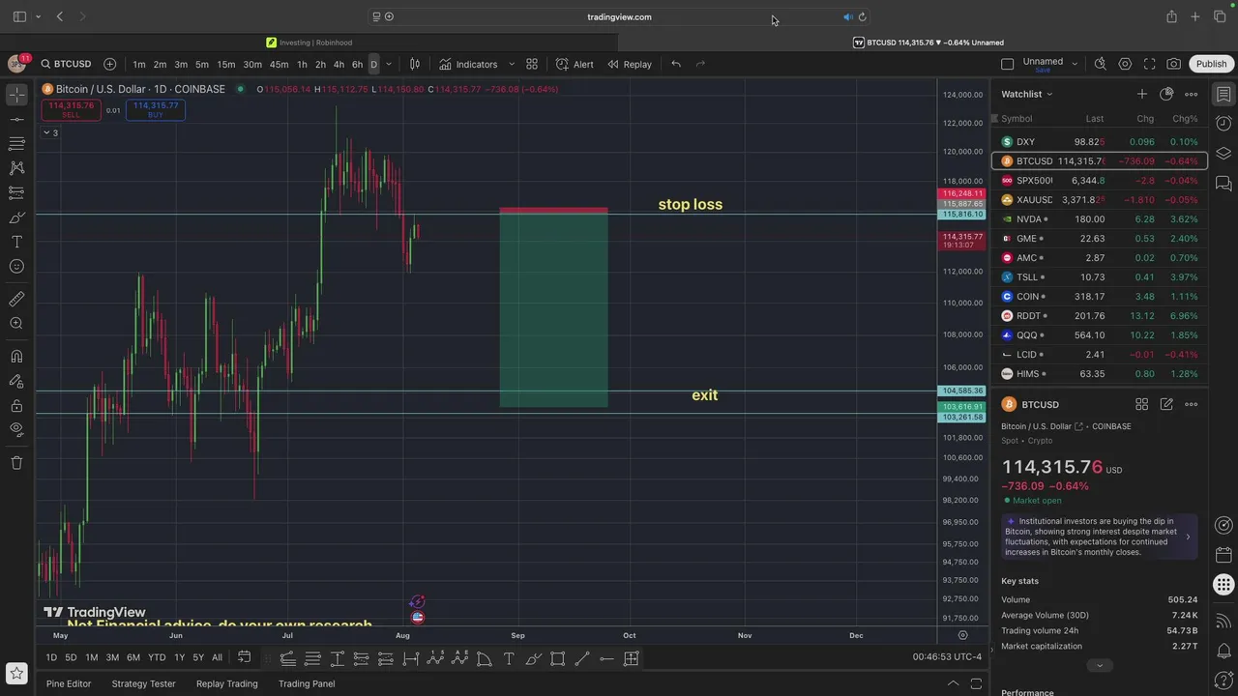Add symbol to watchlist plus icon

tap(1142, 94)
